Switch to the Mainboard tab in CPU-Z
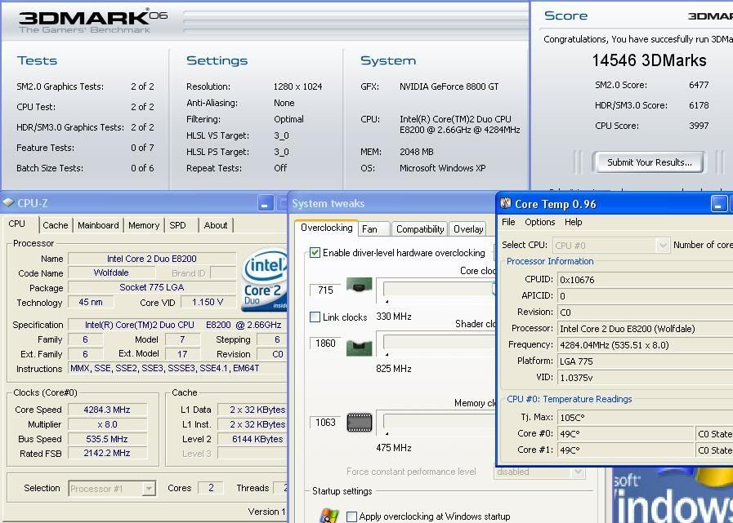 coord(98,225)
